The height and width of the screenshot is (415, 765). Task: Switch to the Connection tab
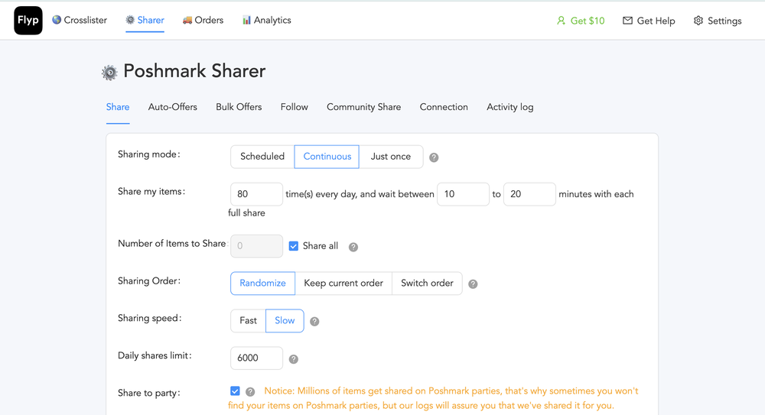pyautogui.click(x=444, y=107)
